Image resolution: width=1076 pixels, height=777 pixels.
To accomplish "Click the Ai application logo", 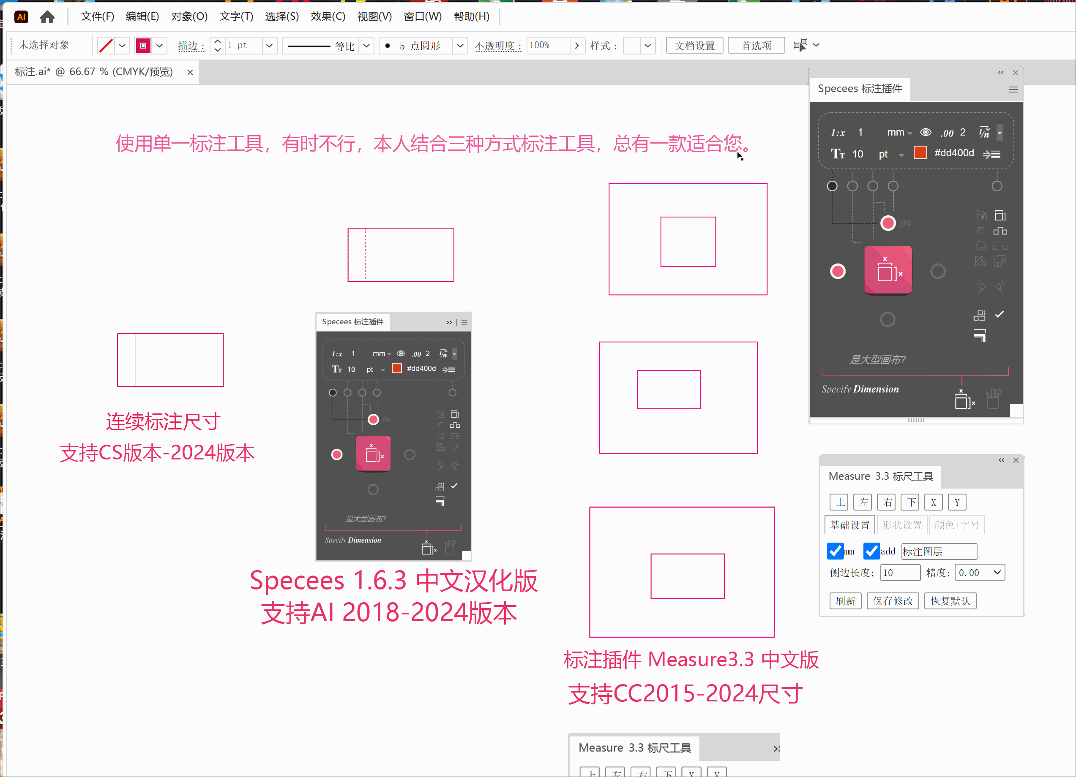I will pyautogui.click(x=22, y=17).
